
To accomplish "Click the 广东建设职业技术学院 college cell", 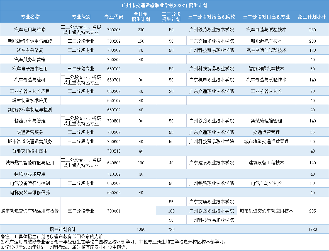I will tap(212, 163).
